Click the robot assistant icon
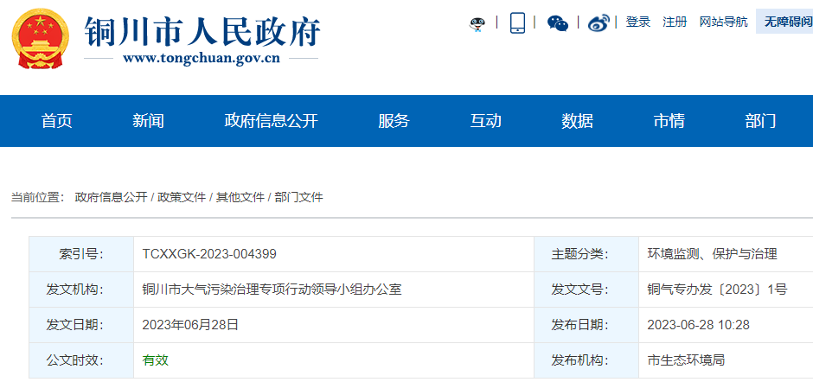 tap(477, 23)
